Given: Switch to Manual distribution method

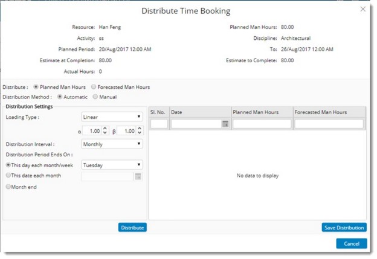Looking at the screenshot, I should coord(95,97).
